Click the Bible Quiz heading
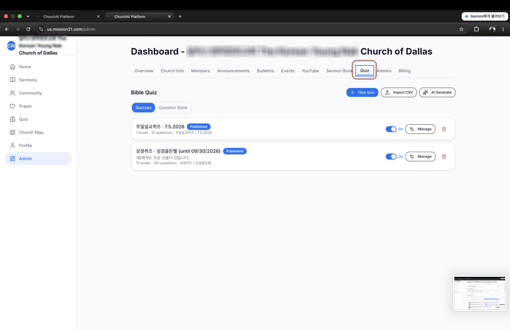This screenshot has height=330, width=510. pos(144,93)
